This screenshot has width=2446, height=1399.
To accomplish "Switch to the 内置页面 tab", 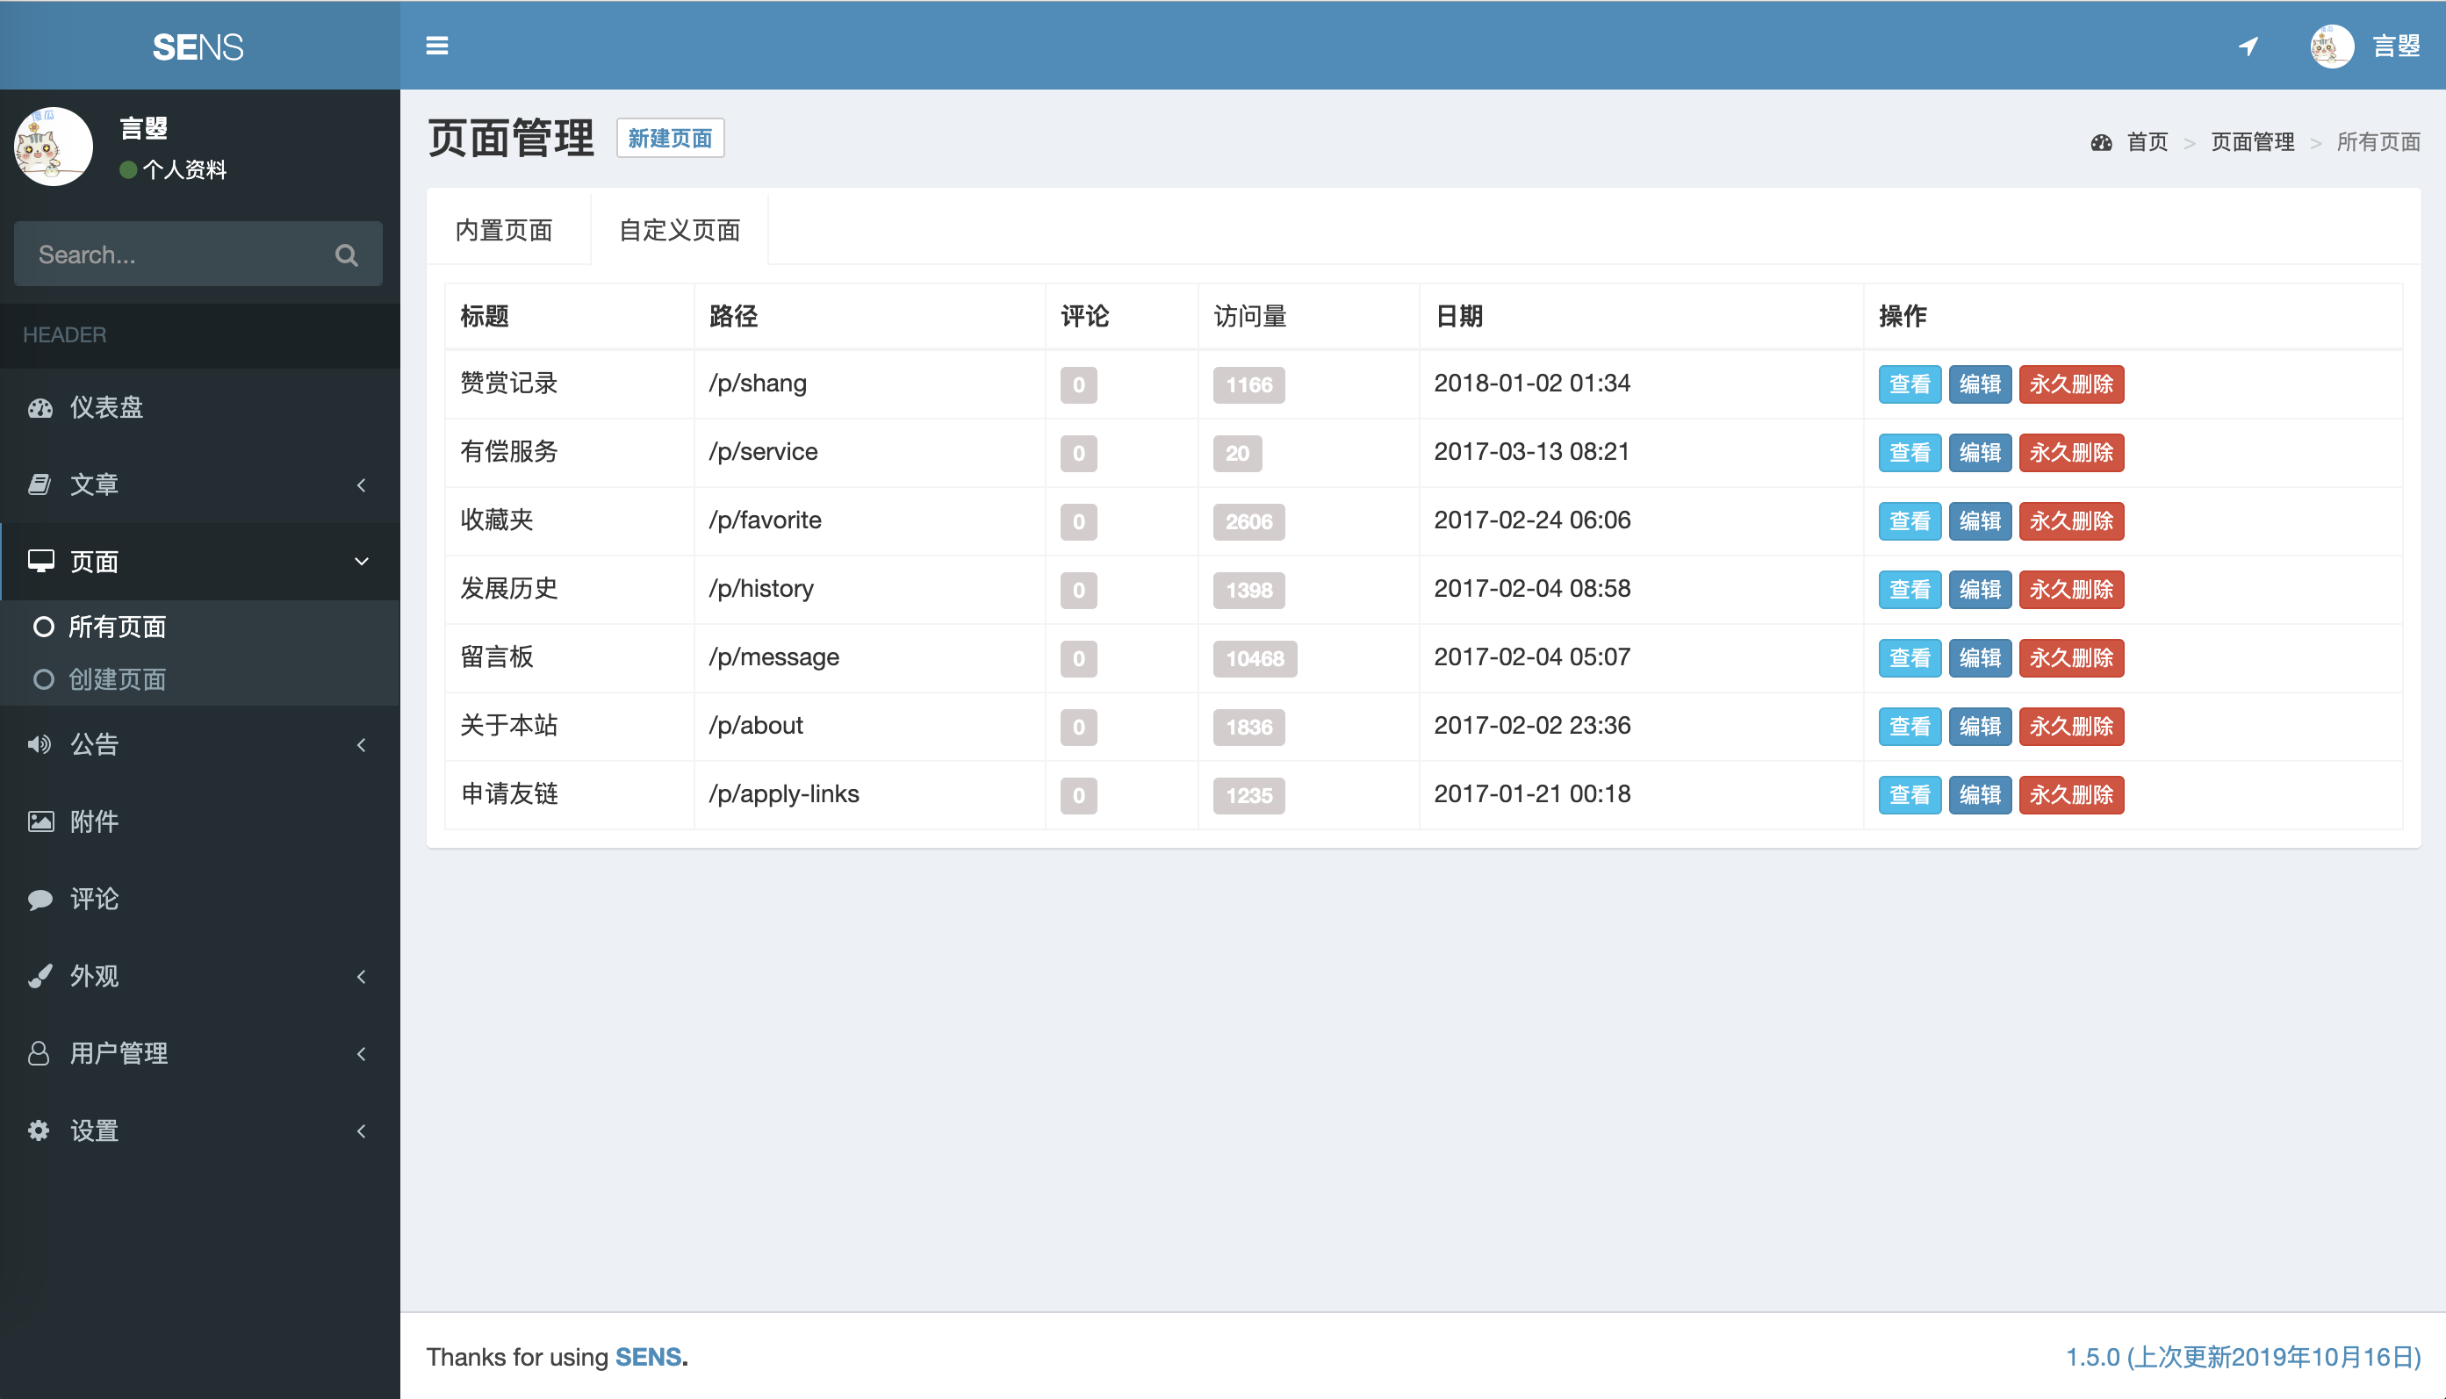I will pos(504,231).
